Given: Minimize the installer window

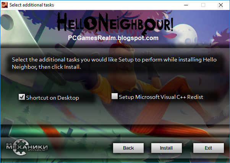Looking at the screenshot, I should pos(186,5).
